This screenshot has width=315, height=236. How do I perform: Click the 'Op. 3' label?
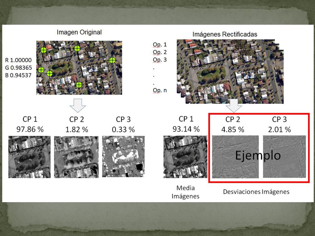pos(160,60)
